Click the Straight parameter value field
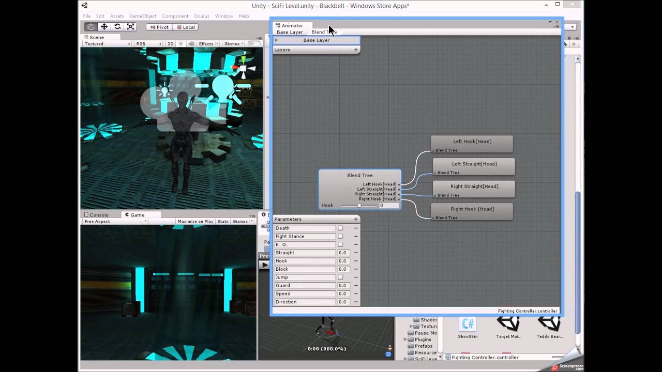This screenshot has width=662, height=372. pos(343,253)
